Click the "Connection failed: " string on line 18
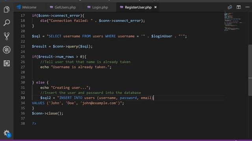252x141 pixels. (71, 21)
